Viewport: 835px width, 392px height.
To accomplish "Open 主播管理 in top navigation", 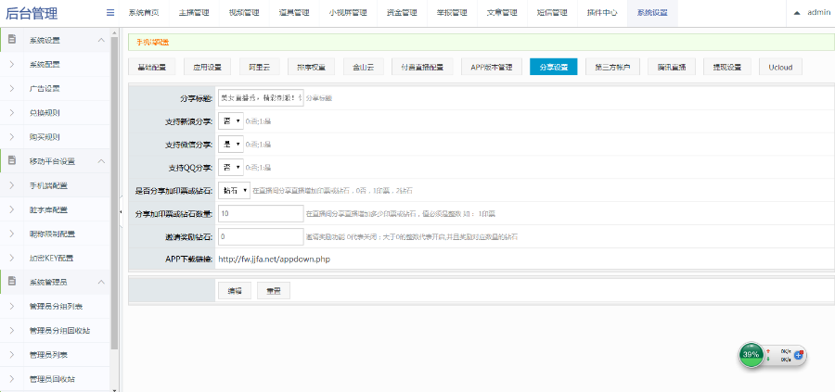I will tap(194, 13).
